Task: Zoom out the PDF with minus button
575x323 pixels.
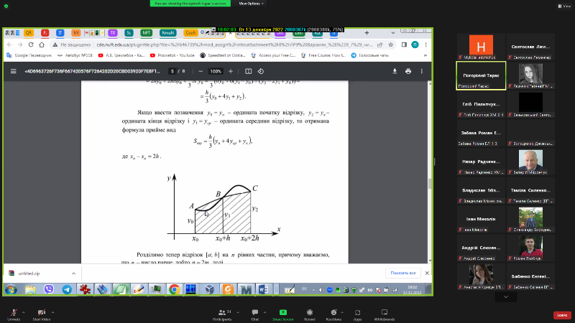Action: click(201, 71)
